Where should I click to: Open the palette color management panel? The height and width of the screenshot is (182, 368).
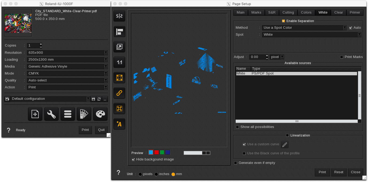click(100, 114)
